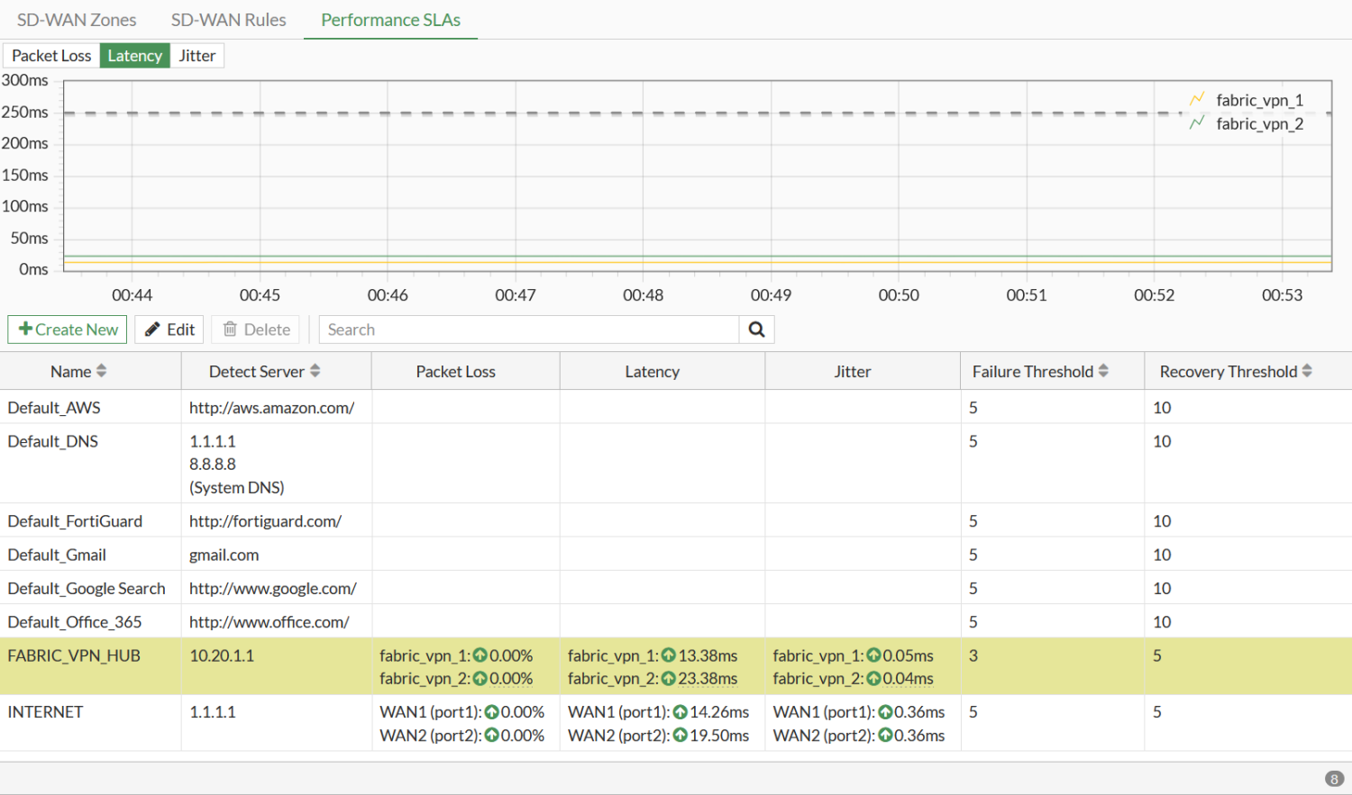Click the search magnifier icon button
Viewport: 1352px width, 795px height.
tap(756, 330)
